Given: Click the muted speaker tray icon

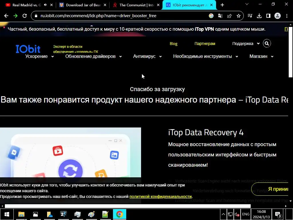Looking at the screenshot, I should tap(237, 214).
